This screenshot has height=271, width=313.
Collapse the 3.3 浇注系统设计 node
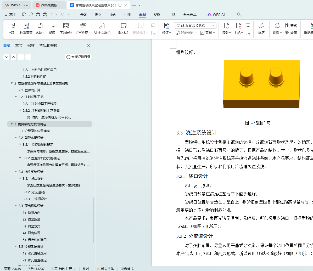pyautogui.click(x=16, y=171)
